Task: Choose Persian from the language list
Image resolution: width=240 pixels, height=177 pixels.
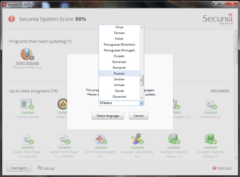Action: coord(119,33)
